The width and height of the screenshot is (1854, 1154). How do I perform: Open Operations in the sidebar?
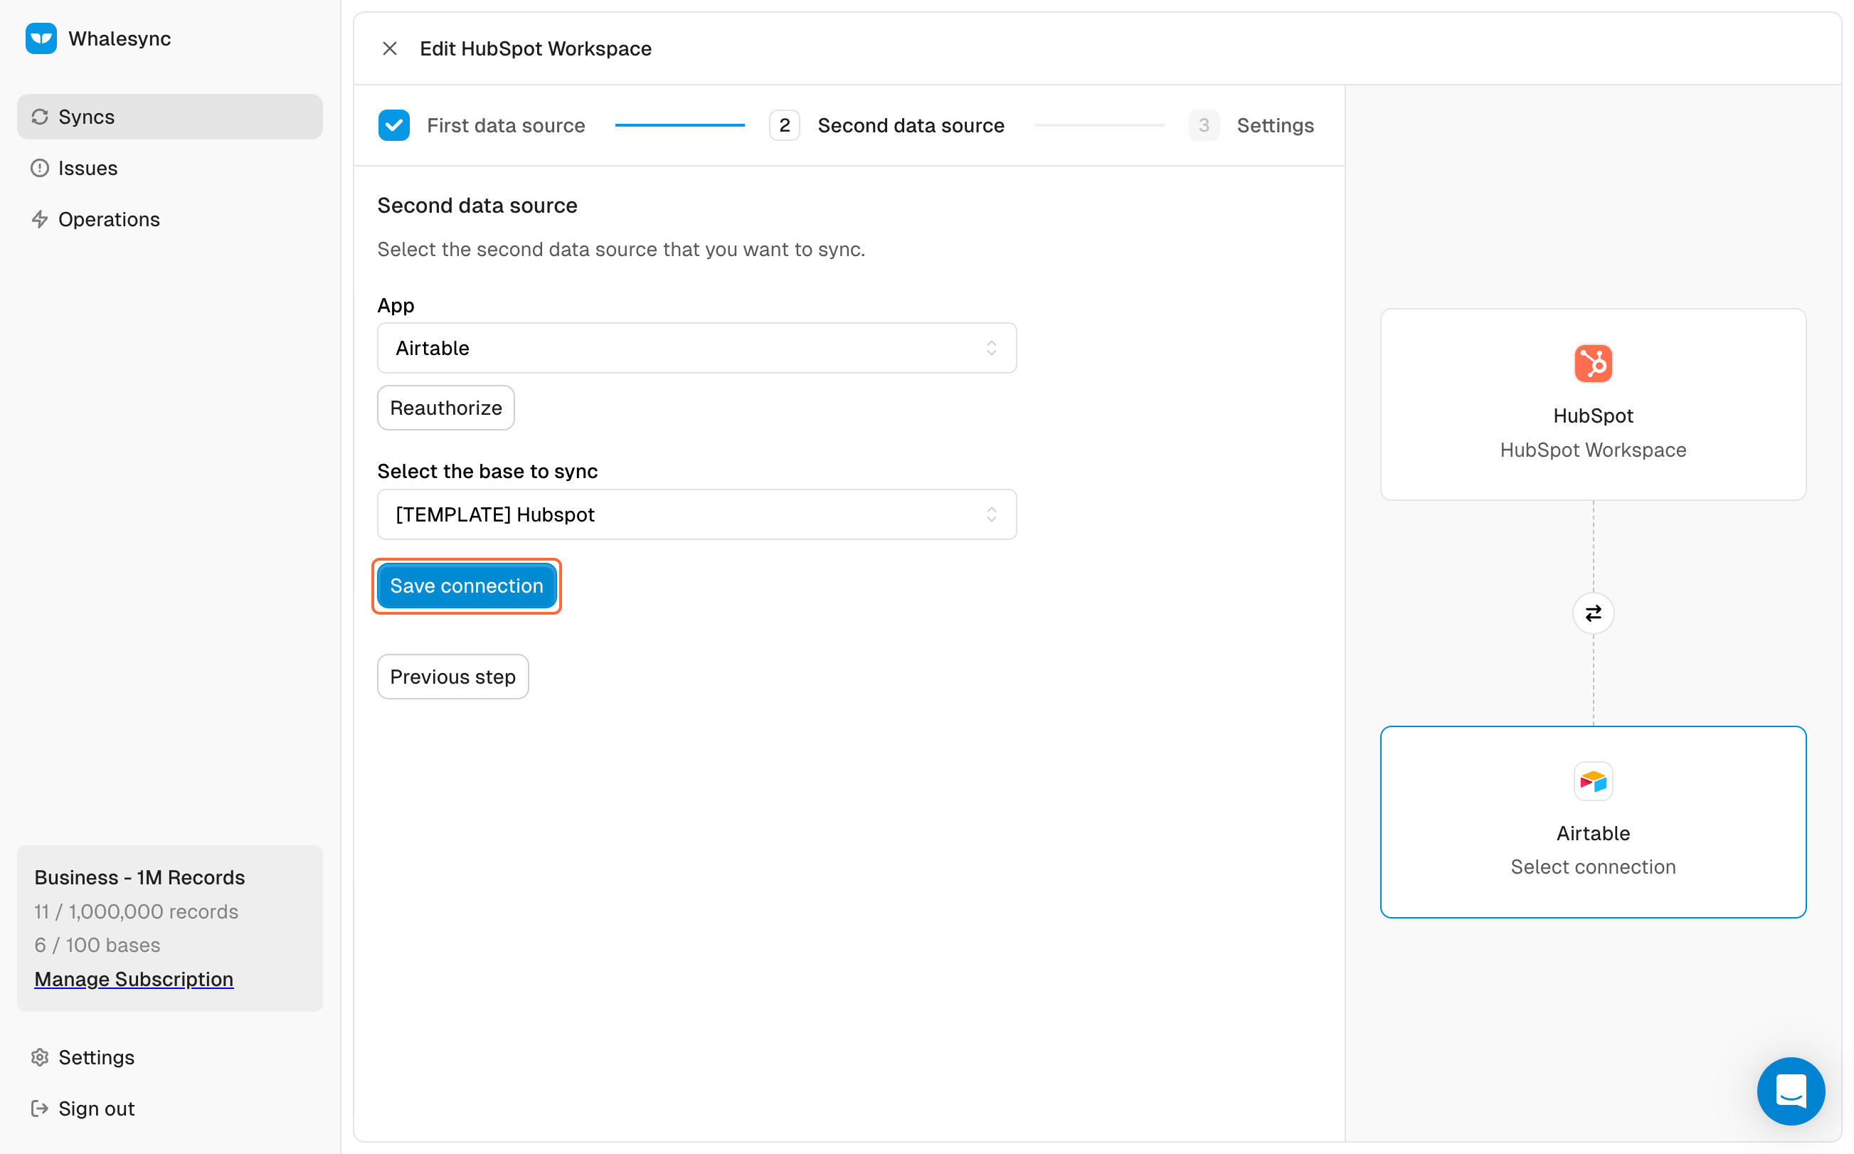point(108,219)
